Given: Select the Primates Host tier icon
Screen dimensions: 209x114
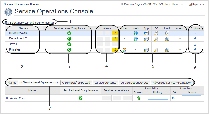Looking at the screenshot, I should click(167, 50).
